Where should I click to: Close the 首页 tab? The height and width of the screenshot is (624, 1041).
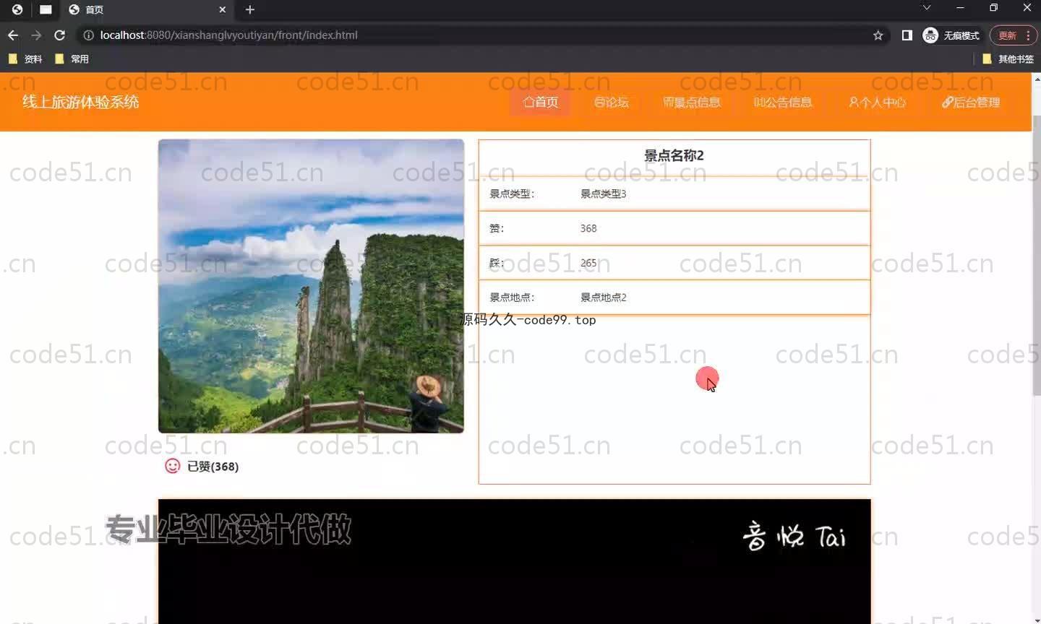tap(222, 9)
